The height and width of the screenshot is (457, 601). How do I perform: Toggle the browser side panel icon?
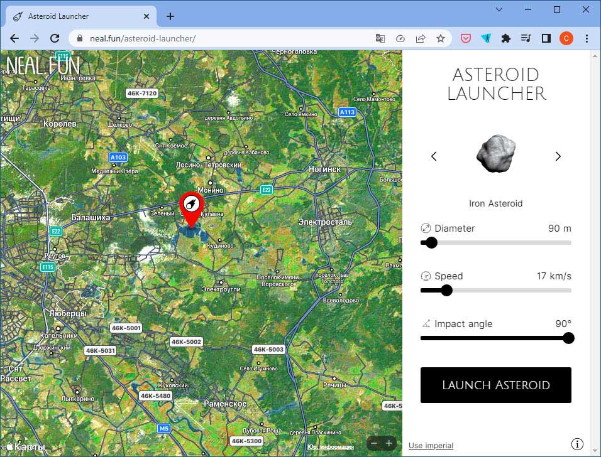tap(546, 38)
